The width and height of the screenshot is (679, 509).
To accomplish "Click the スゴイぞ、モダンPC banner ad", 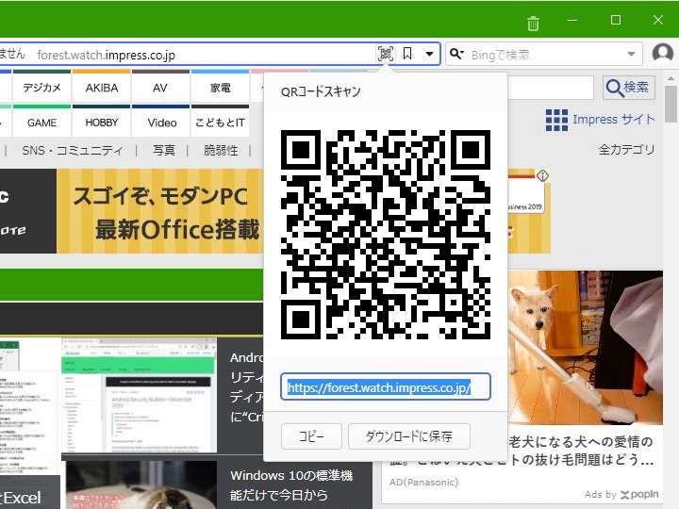I will click(159, 211).
